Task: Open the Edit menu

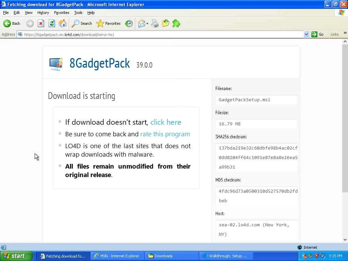Action: click(x=17, y=13)
